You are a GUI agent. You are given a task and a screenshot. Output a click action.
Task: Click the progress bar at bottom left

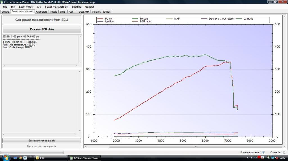click(x=32, y=152)
